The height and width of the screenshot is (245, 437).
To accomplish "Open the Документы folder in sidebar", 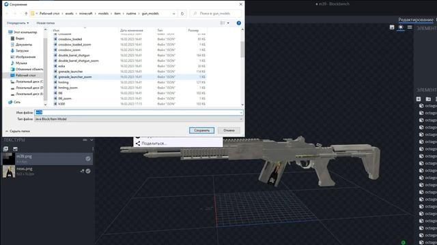I will pyautogui.click(x=21, y=44).
